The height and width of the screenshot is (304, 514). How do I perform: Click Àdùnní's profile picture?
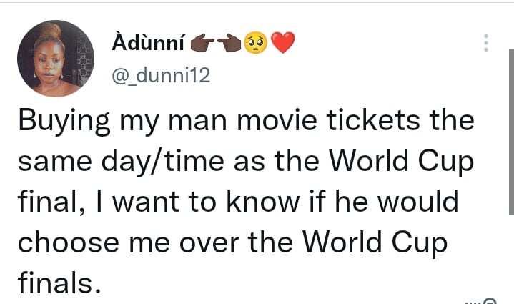[x=56, y=59]
